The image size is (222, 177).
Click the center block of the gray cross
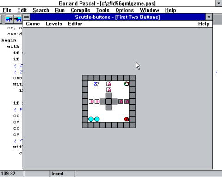[x=109, y=101]
